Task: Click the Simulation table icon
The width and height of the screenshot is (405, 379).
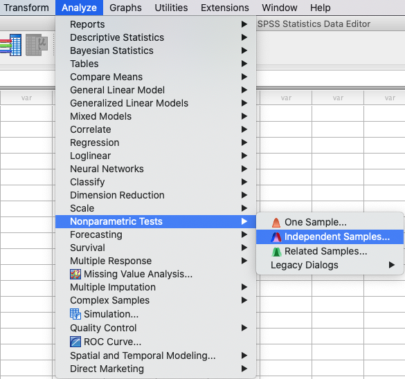Action: pos(75,314)
